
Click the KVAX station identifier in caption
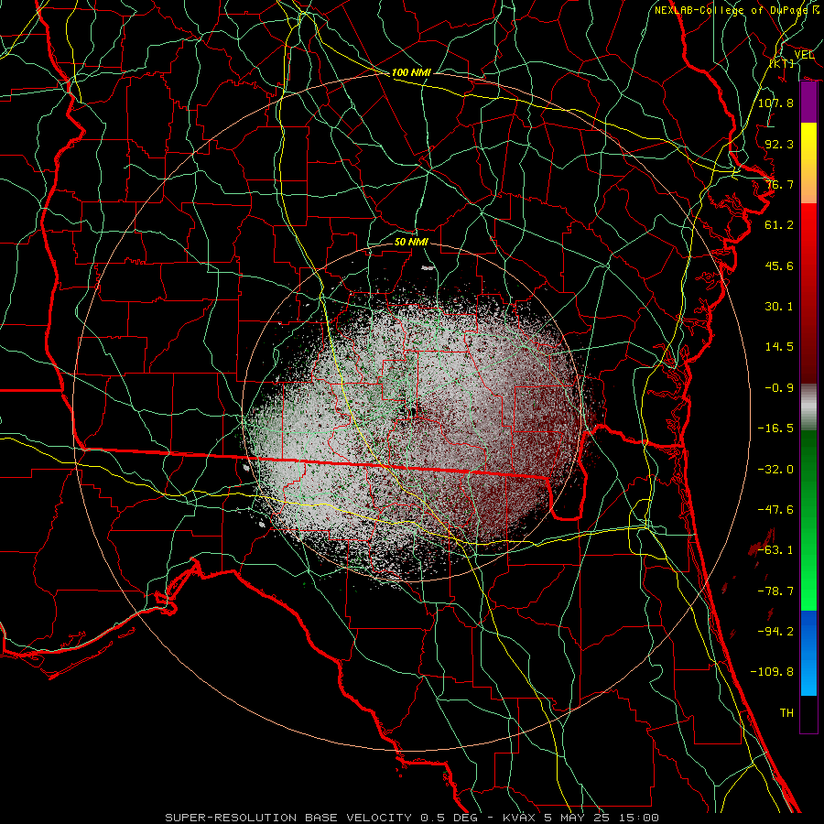click(520, 818)
